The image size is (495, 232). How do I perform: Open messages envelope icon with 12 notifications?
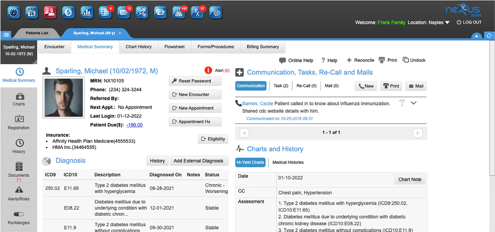pos(123,12)
